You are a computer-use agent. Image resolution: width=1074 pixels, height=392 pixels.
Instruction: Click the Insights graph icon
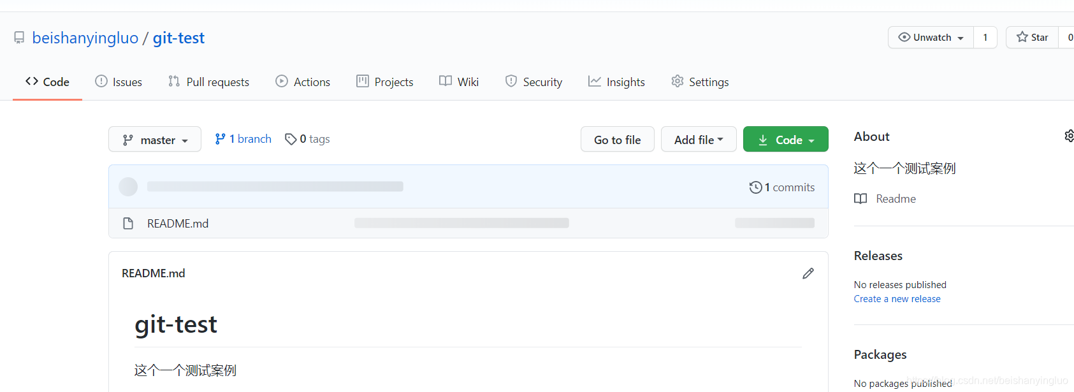click(595, 81)
